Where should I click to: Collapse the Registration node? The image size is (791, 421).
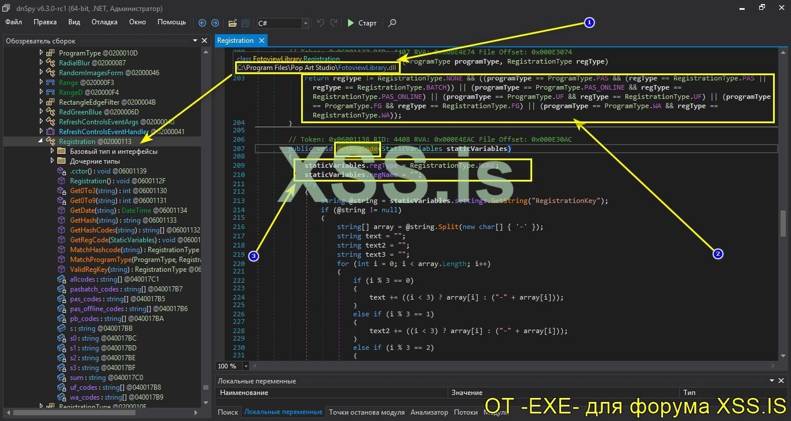(x=42, y=142)
